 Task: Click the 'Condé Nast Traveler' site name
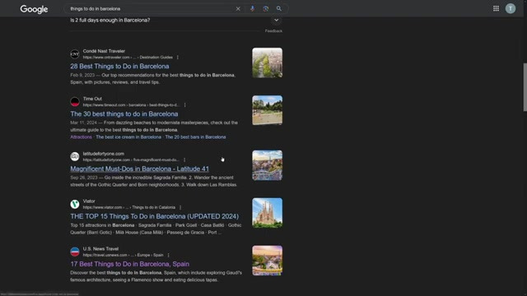[x=104, y=51]
